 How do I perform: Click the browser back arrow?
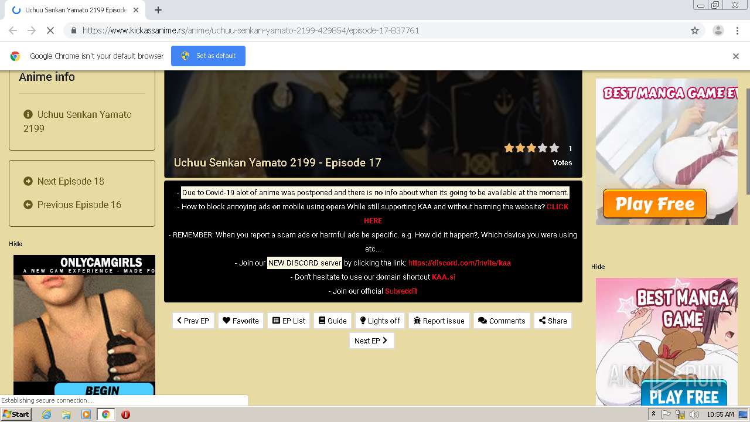[13, 30]
